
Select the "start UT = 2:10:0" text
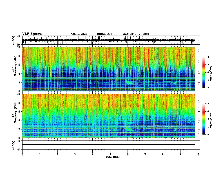click(136, 34)
